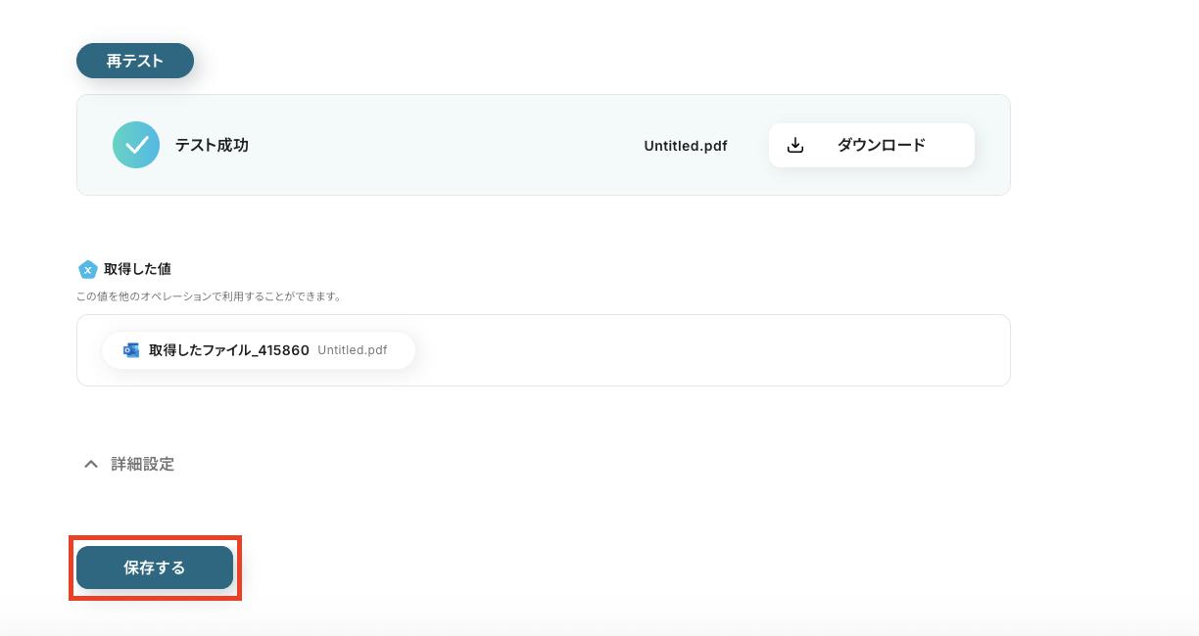Screen dimensions: 1199x636
Task: Click the tray line under the download arrow
Action: click(796, 152)
